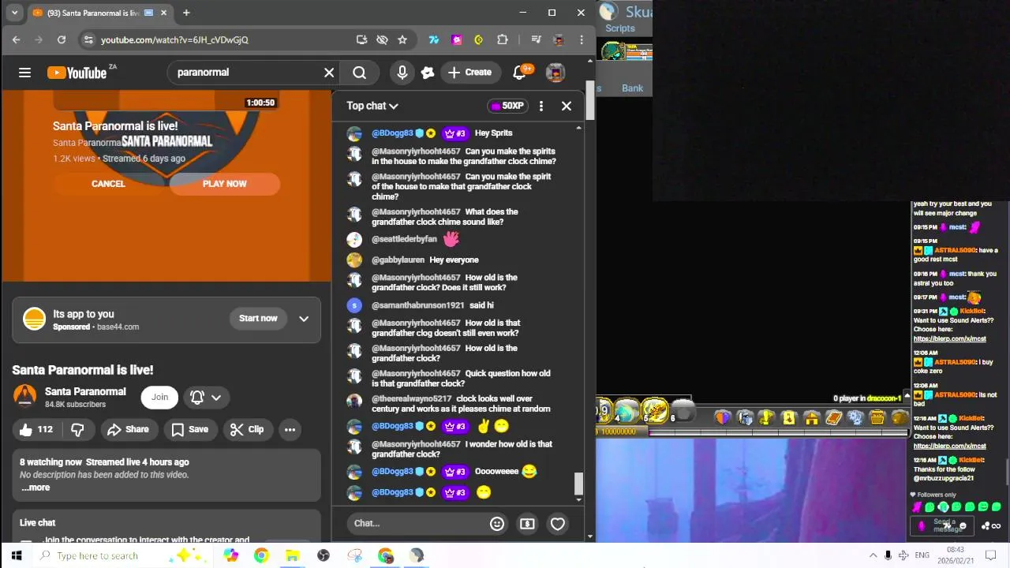
Task: Open File Explorer from taskbar
Action: point(292,555)
